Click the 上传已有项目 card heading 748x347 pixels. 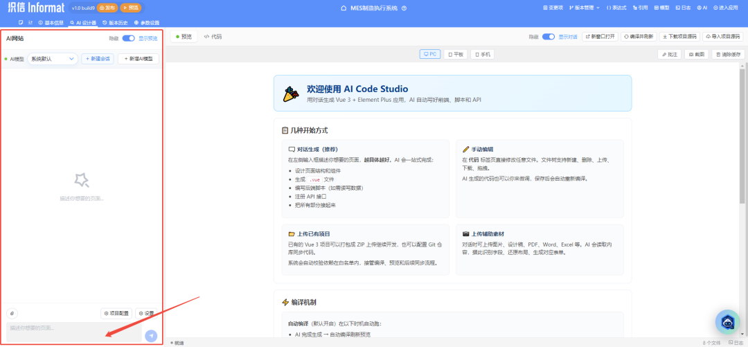313,234
